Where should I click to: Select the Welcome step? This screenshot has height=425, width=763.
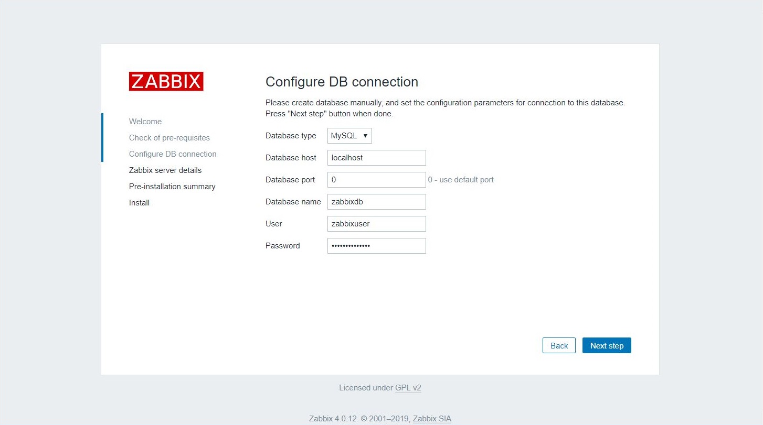coord(145,122)
